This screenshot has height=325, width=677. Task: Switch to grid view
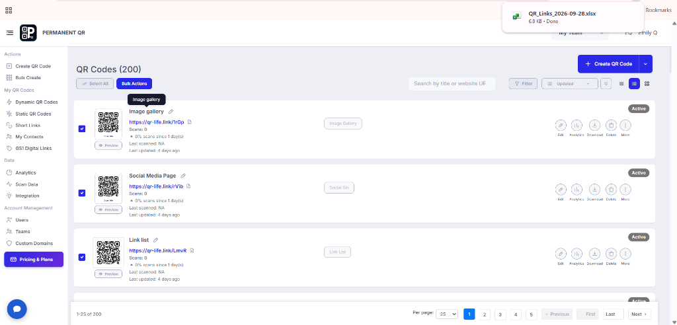click(x=647, y=84)
